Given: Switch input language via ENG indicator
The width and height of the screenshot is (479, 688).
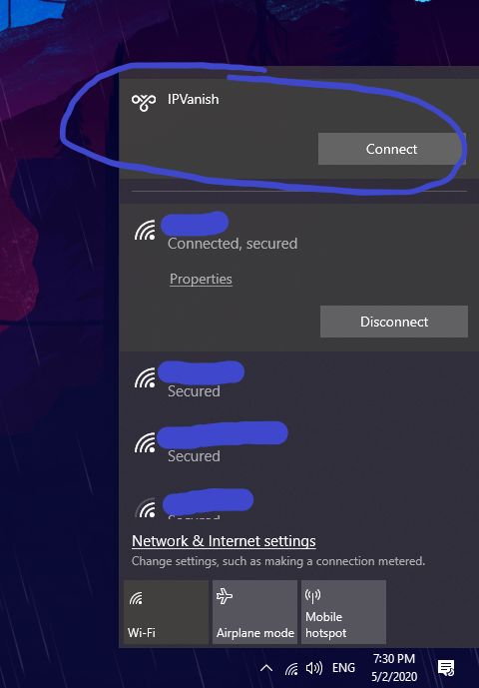Looking at the screenshot, I should click(x=343, y=668).
